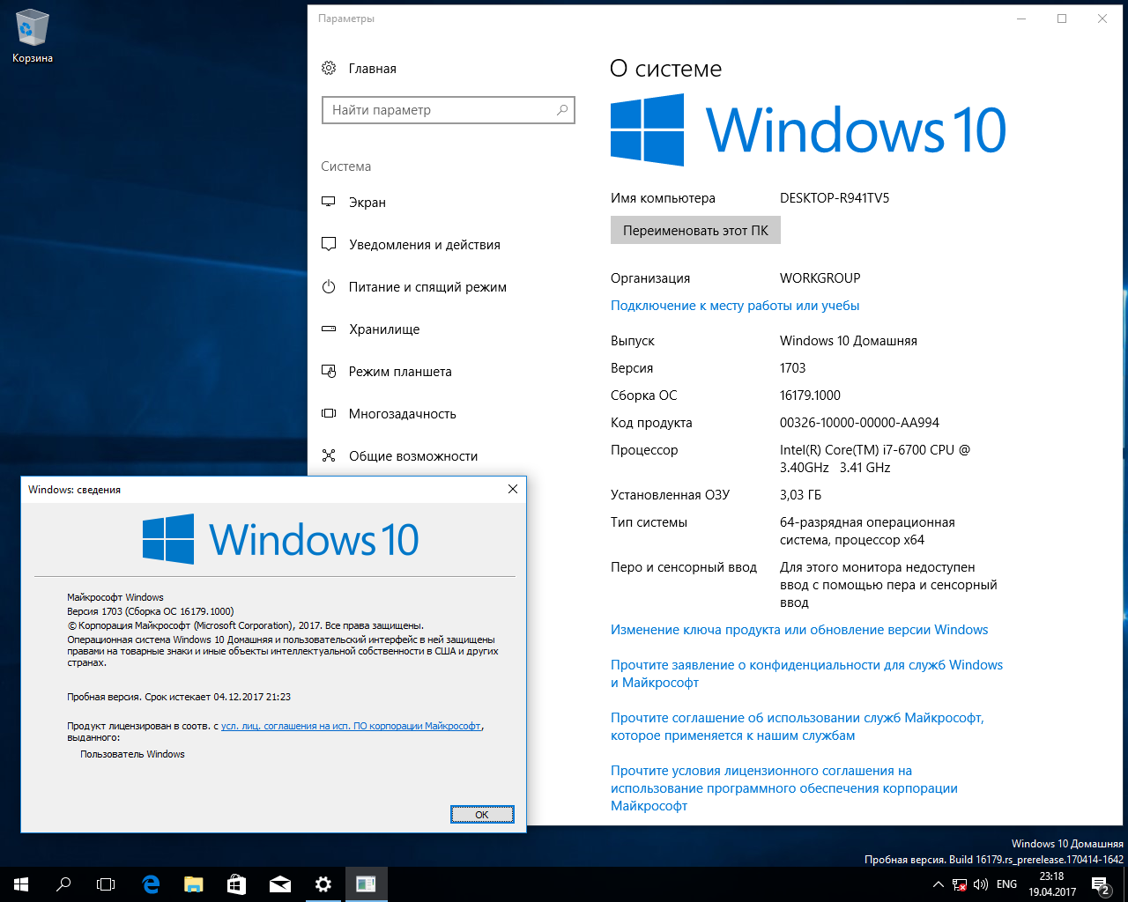Open privacy statement link for Windows services
The height and width of the screenshot is (902, 1128).
click(806, 674)
